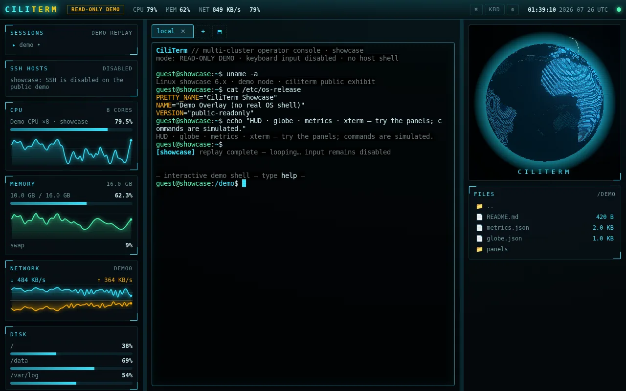Click the download rate 484 KB/s
Viewport: 626px width, 391px height.
pyautogui.click(x=28, y=280)
